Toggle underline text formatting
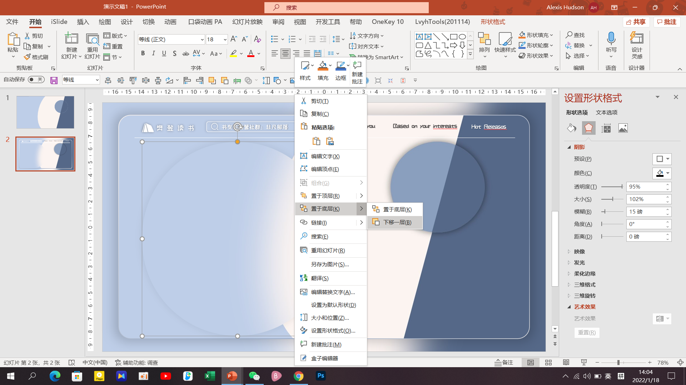 point(164,53)
